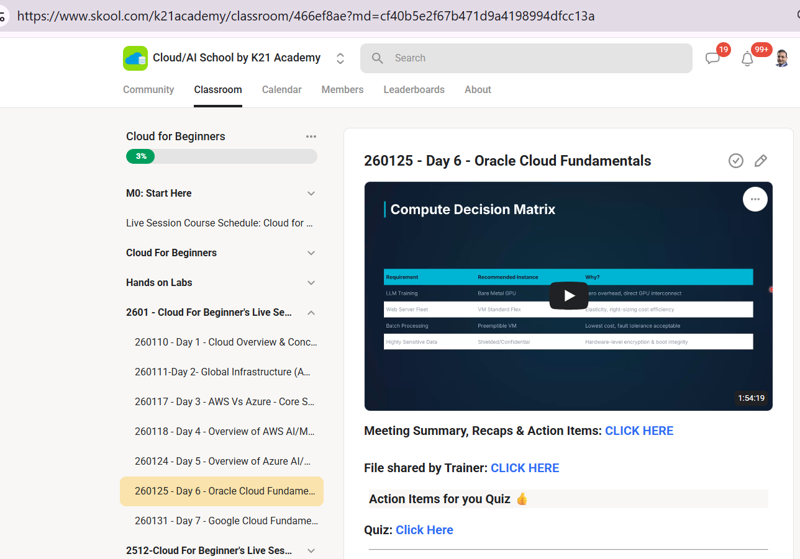Expand the Hands on Labs section
The image size is (800, 559).
point(222,283)
